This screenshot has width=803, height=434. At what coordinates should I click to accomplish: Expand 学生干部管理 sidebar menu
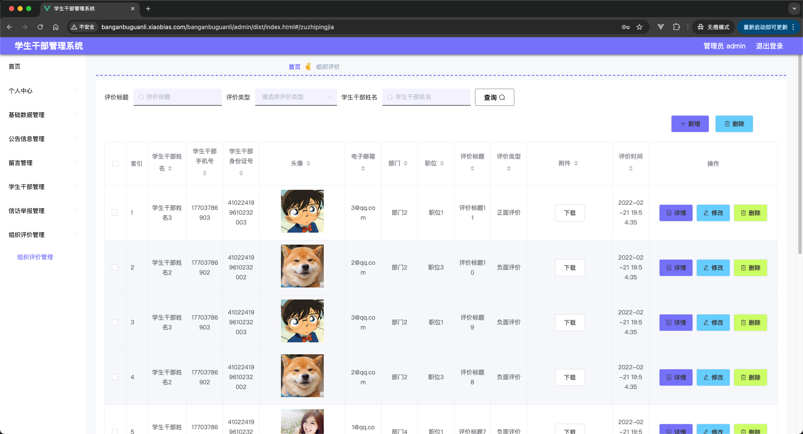point(43,187)
